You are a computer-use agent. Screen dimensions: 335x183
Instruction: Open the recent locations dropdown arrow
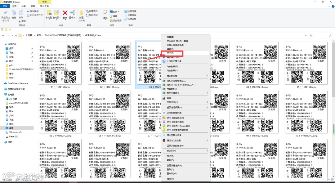pos(13,35)
